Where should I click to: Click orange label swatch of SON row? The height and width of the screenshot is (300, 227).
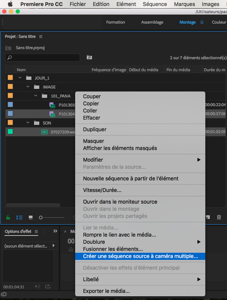[x=10, y=123]
